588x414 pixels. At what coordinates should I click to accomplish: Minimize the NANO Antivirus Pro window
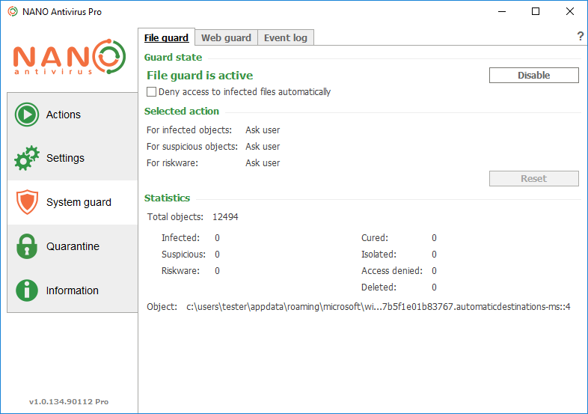click(x=502, y=12)
